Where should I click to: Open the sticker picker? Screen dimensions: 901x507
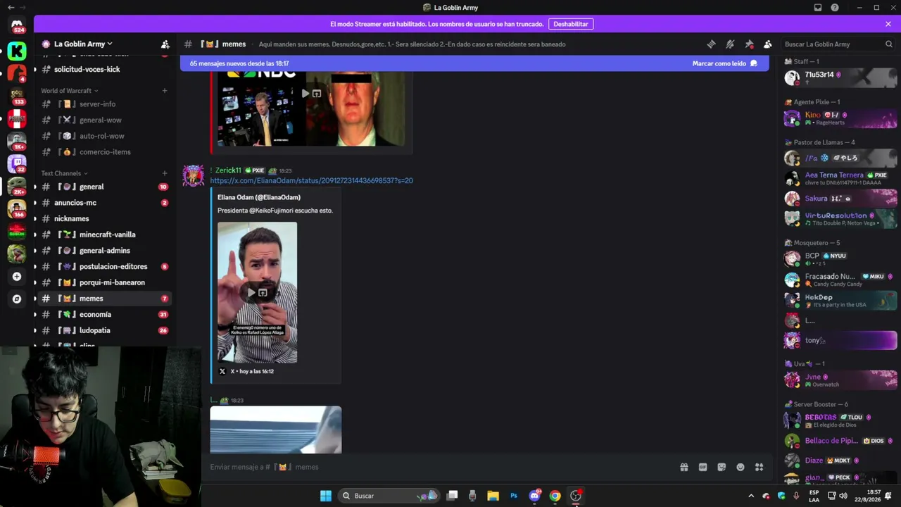pyautogui.click(x=722, y=467)
